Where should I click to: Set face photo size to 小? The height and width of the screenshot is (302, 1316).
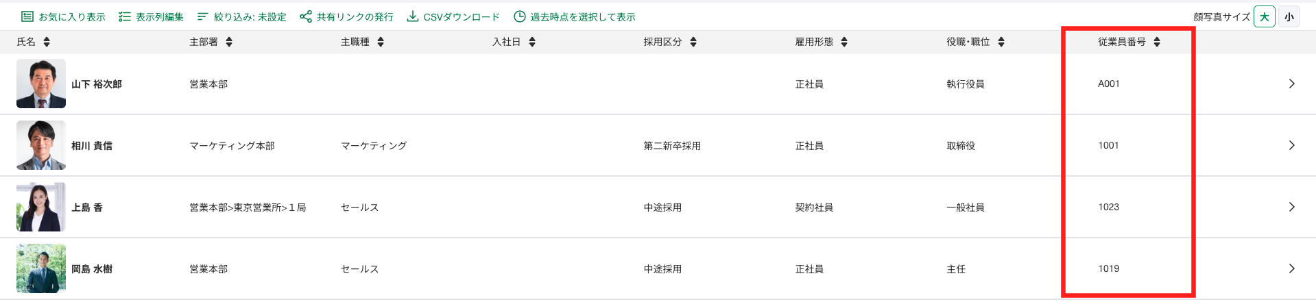[1289, 16]
